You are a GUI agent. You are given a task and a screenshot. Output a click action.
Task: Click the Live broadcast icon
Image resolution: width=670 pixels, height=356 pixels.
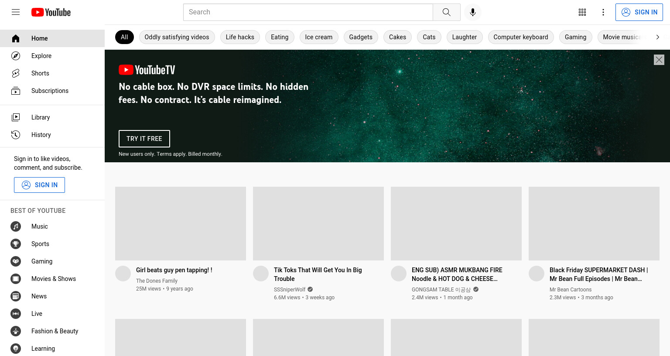16,314
